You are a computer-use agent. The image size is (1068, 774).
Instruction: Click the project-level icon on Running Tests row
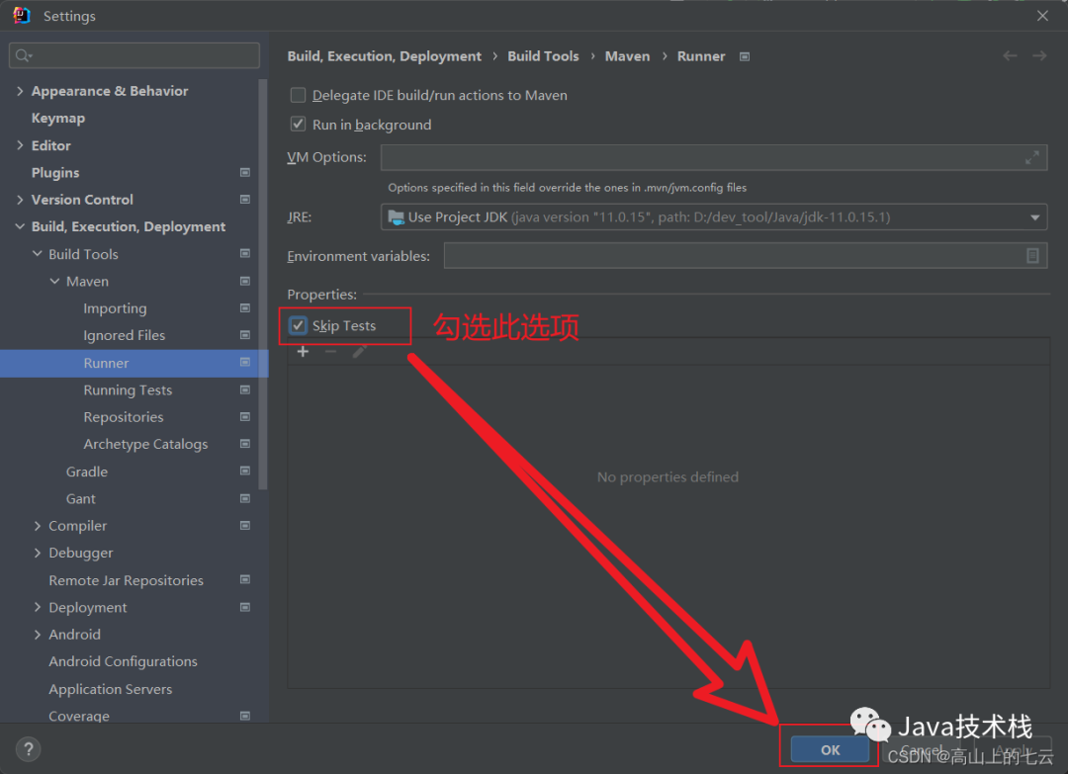245,390
